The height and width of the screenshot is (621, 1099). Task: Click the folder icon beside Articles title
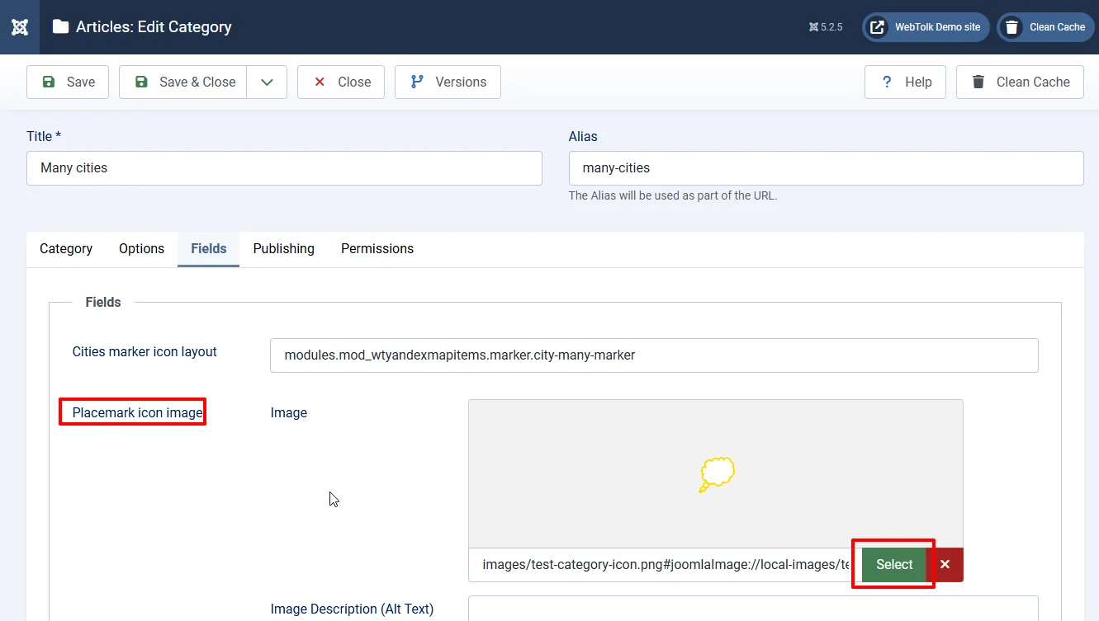coord(60,26)
